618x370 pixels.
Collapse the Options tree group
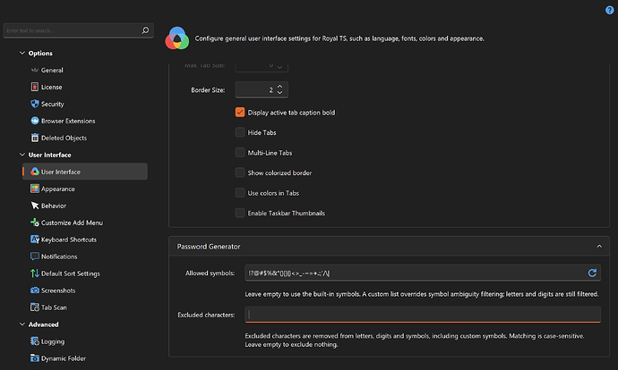tap(22, 53)
